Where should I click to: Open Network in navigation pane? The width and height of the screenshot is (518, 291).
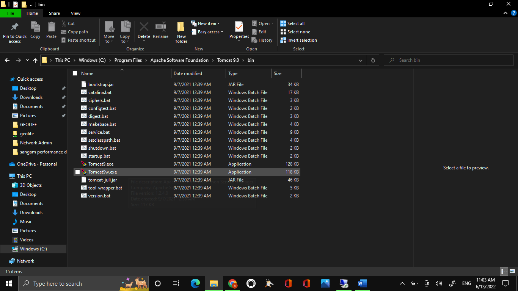pyautogui.click(x=25, y=261)
